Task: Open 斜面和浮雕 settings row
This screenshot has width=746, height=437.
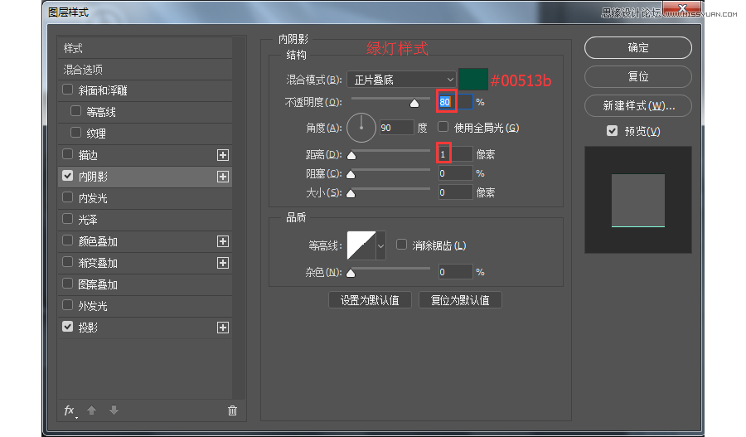Action: point(144,90)
